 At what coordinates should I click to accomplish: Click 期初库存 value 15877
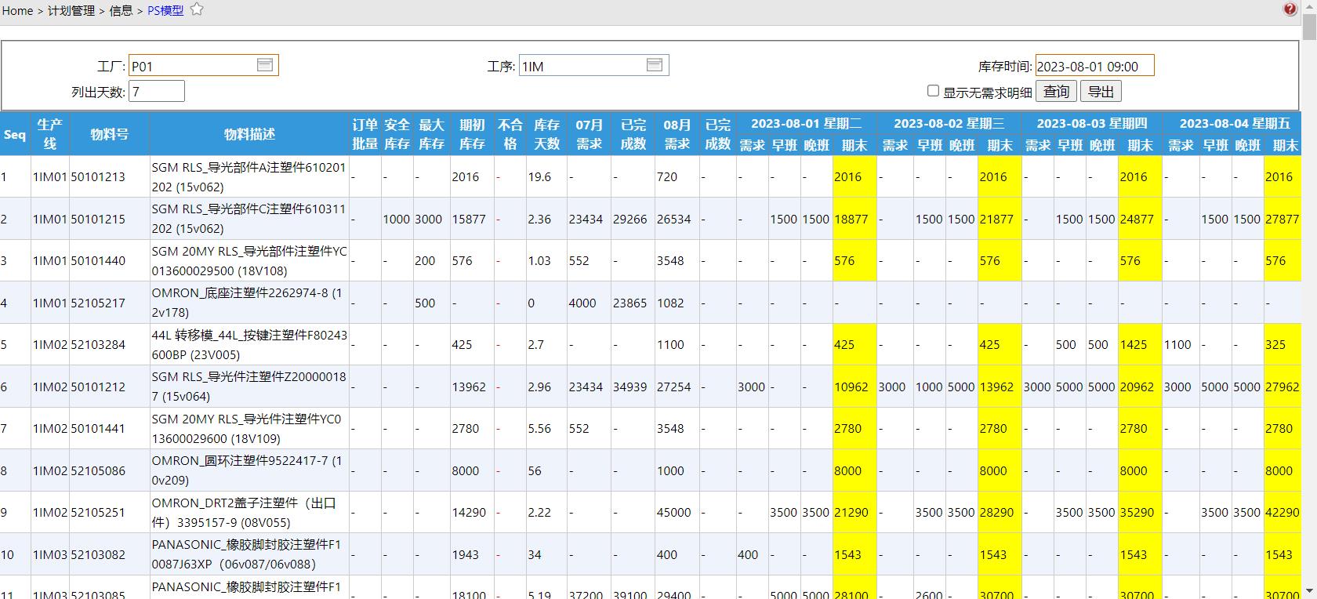(468, 219)
